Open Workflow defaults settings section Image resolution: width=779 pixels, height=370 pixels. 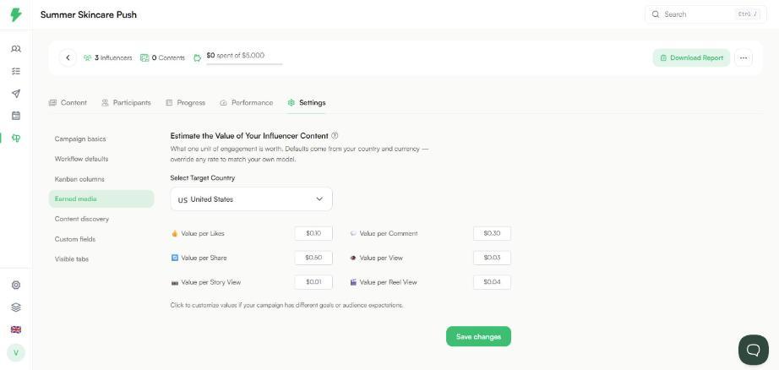pyautogui.click(x=101, y=159)
